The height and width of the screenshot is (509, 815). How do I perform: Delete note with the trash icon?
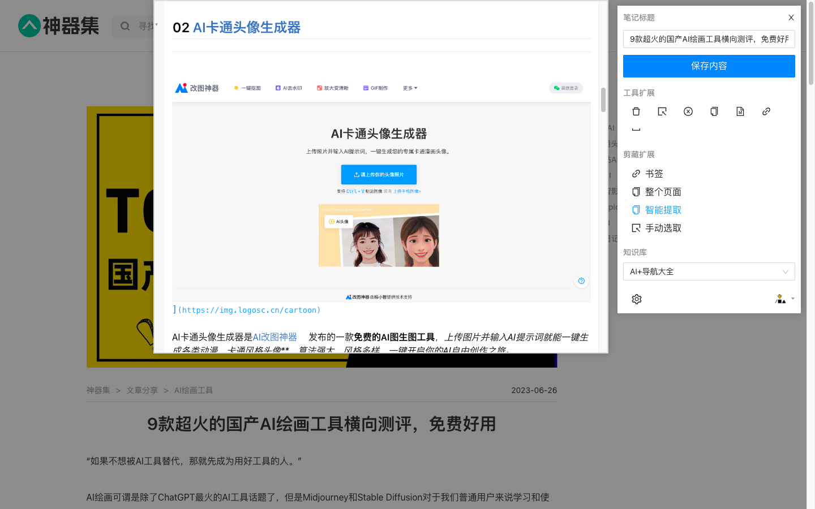pos(636,111)
